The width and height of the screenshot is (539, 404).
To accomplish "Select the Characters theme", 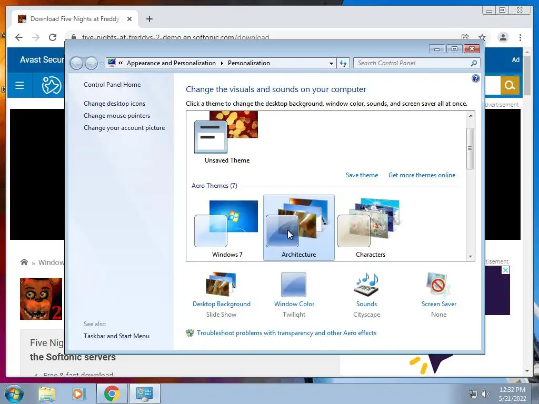I will 370,227.
